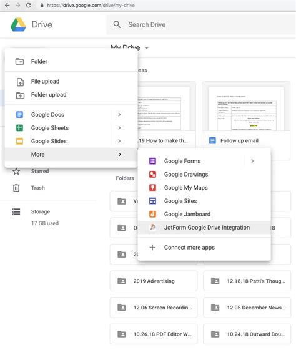Click inside the Search Drive field

point(200,24)
